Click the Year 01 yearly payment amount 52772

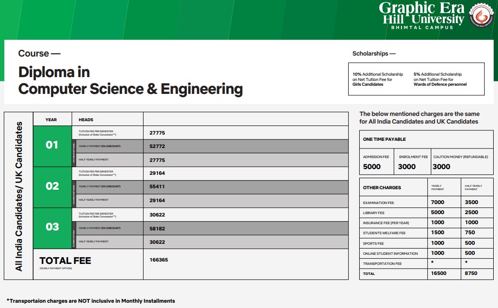[x=157, y=147]
